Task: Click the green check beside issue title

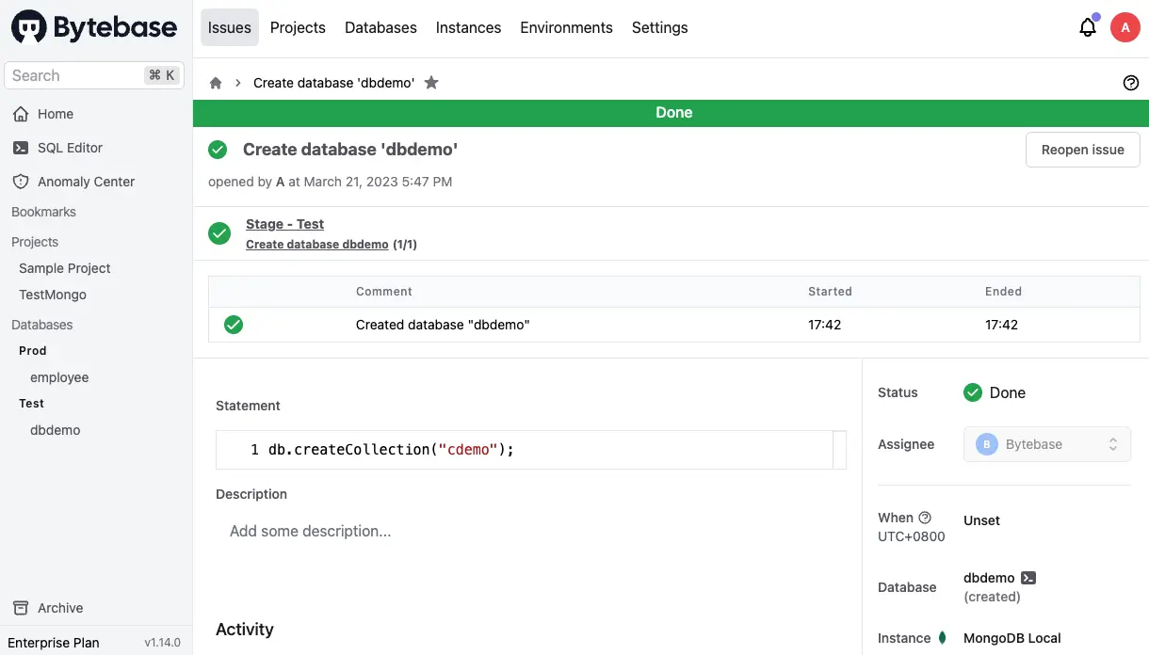Action: 218,150
